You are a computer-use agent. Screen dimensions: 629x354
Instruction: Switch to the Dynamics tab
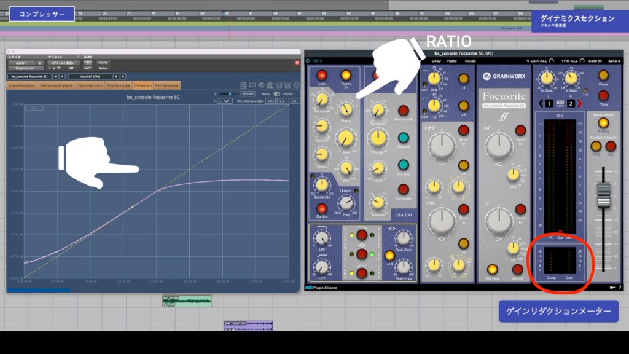click(x=143, y=85)
